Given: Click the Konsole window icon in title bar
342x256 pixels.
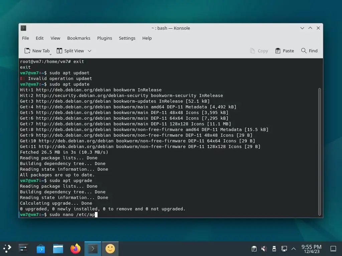Looking at the screenshot, I should pyautogui.click(x=23, y=28).
